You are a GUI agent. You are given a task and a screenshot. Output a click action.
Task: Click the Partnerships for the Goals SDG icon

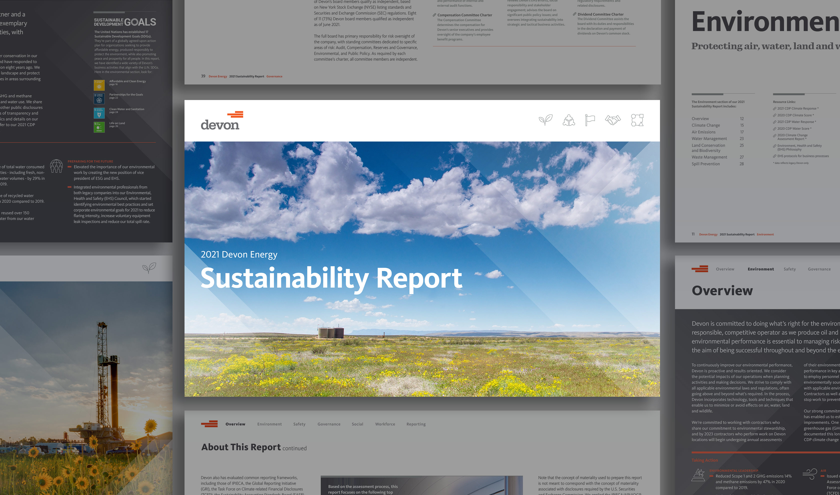(x=99, y=99)
